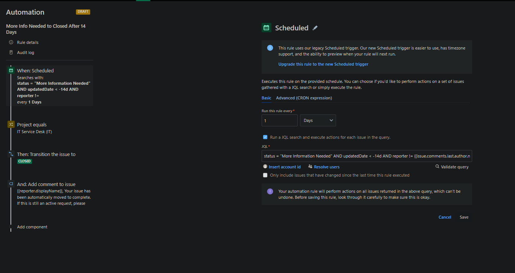This screenshot has height=273, width=515.
Task: Click the Cancel button
Action: pos(445,217)
